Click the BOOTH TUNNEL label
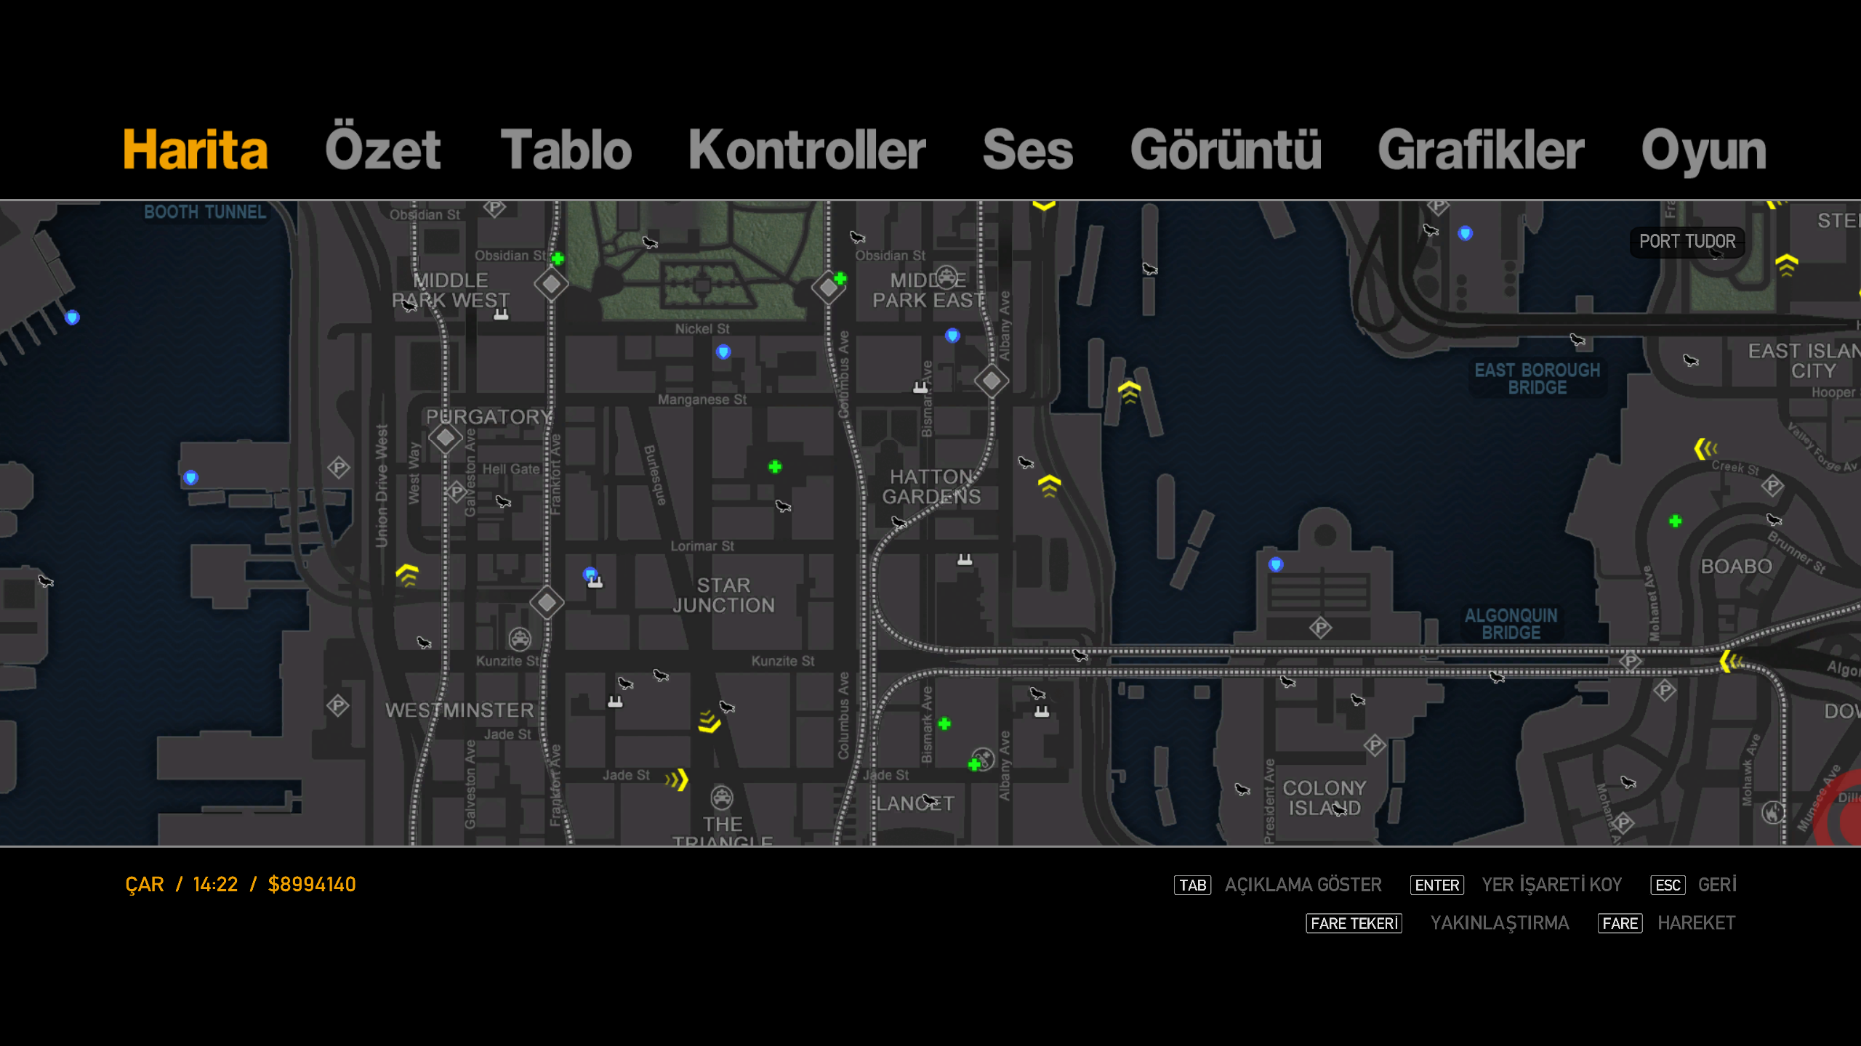 click(205, 212)
